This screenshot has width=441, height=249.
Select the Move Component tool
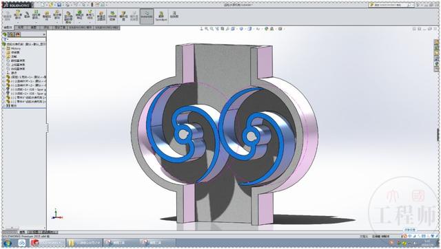[x=57, y=15]
